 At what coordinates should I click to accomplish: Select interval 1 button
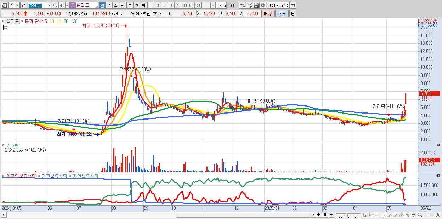(151, 5)
